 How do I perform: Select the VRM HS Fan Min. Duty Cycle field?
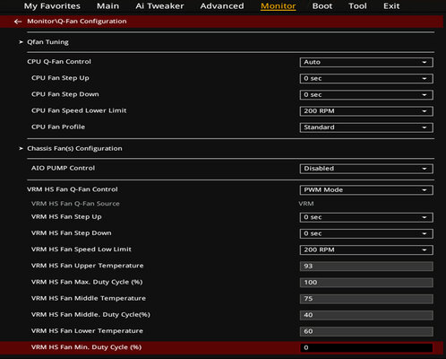(366, 347)
